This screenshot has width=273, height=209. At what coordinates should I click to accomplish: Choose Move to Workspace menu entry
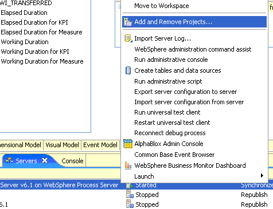click(194, 6)
